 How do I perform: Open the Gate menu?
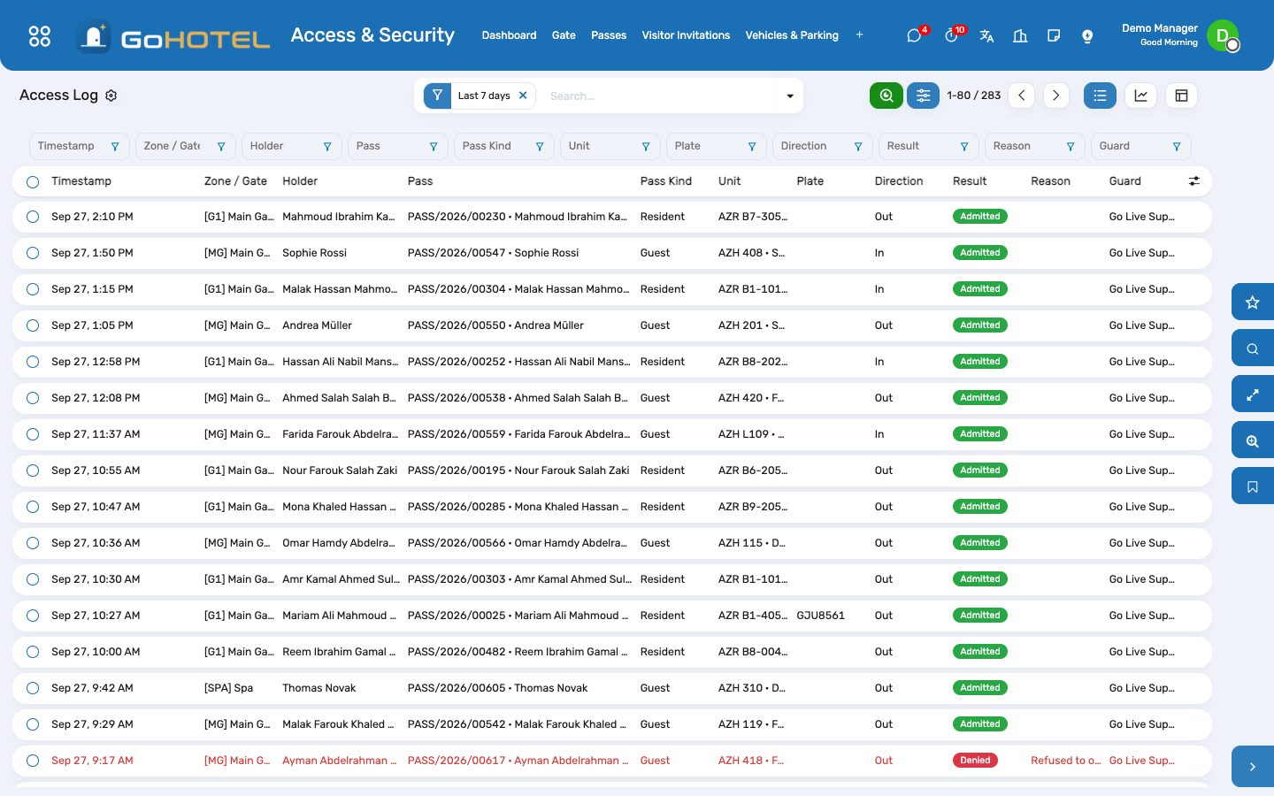click(x=564, y=35)
